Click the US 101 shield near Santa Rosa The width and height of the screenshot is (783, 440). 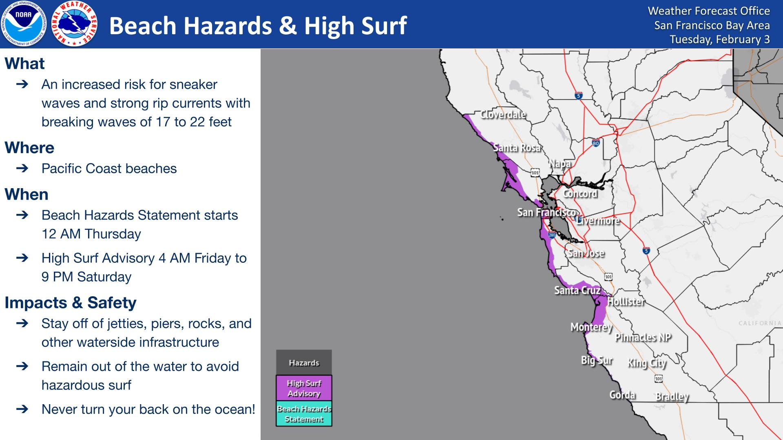tap(535, 173)
